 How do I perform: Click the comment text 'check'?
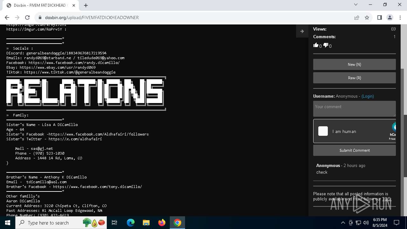click(x=322, y=172)
